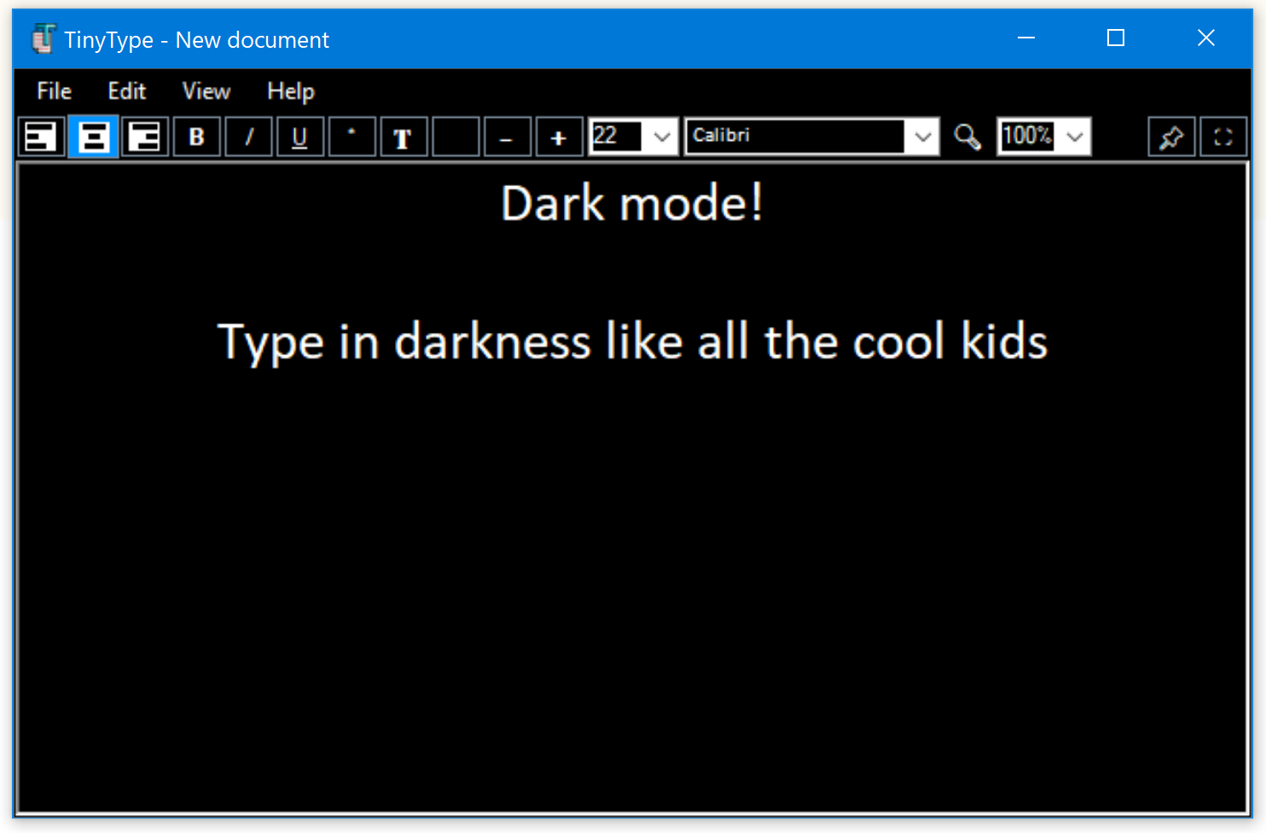Toggle fullscreen mode
The width and height of the screenshot is (1266, 833).
pyautogui.click(x=1223, y=137)
